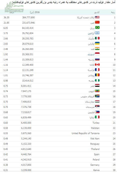Click the 2016 production column header

[35, 12]
